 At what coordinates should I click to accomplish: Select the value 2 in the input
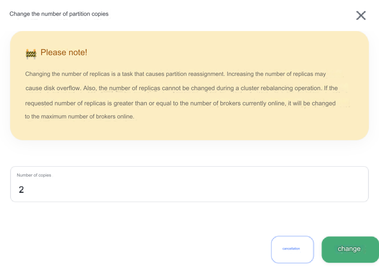click(x=21, y=189)
